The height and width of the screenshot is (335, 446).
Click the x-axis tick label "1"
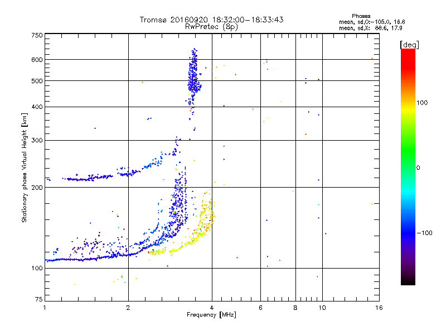pyautogui.click(x=45, y=308)
